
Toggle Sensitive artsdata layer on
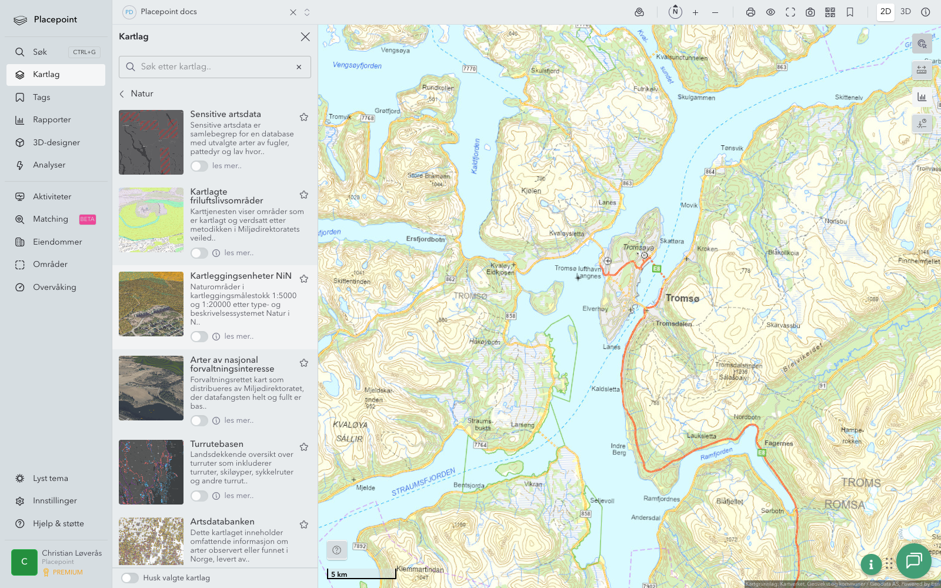point(199,166)
